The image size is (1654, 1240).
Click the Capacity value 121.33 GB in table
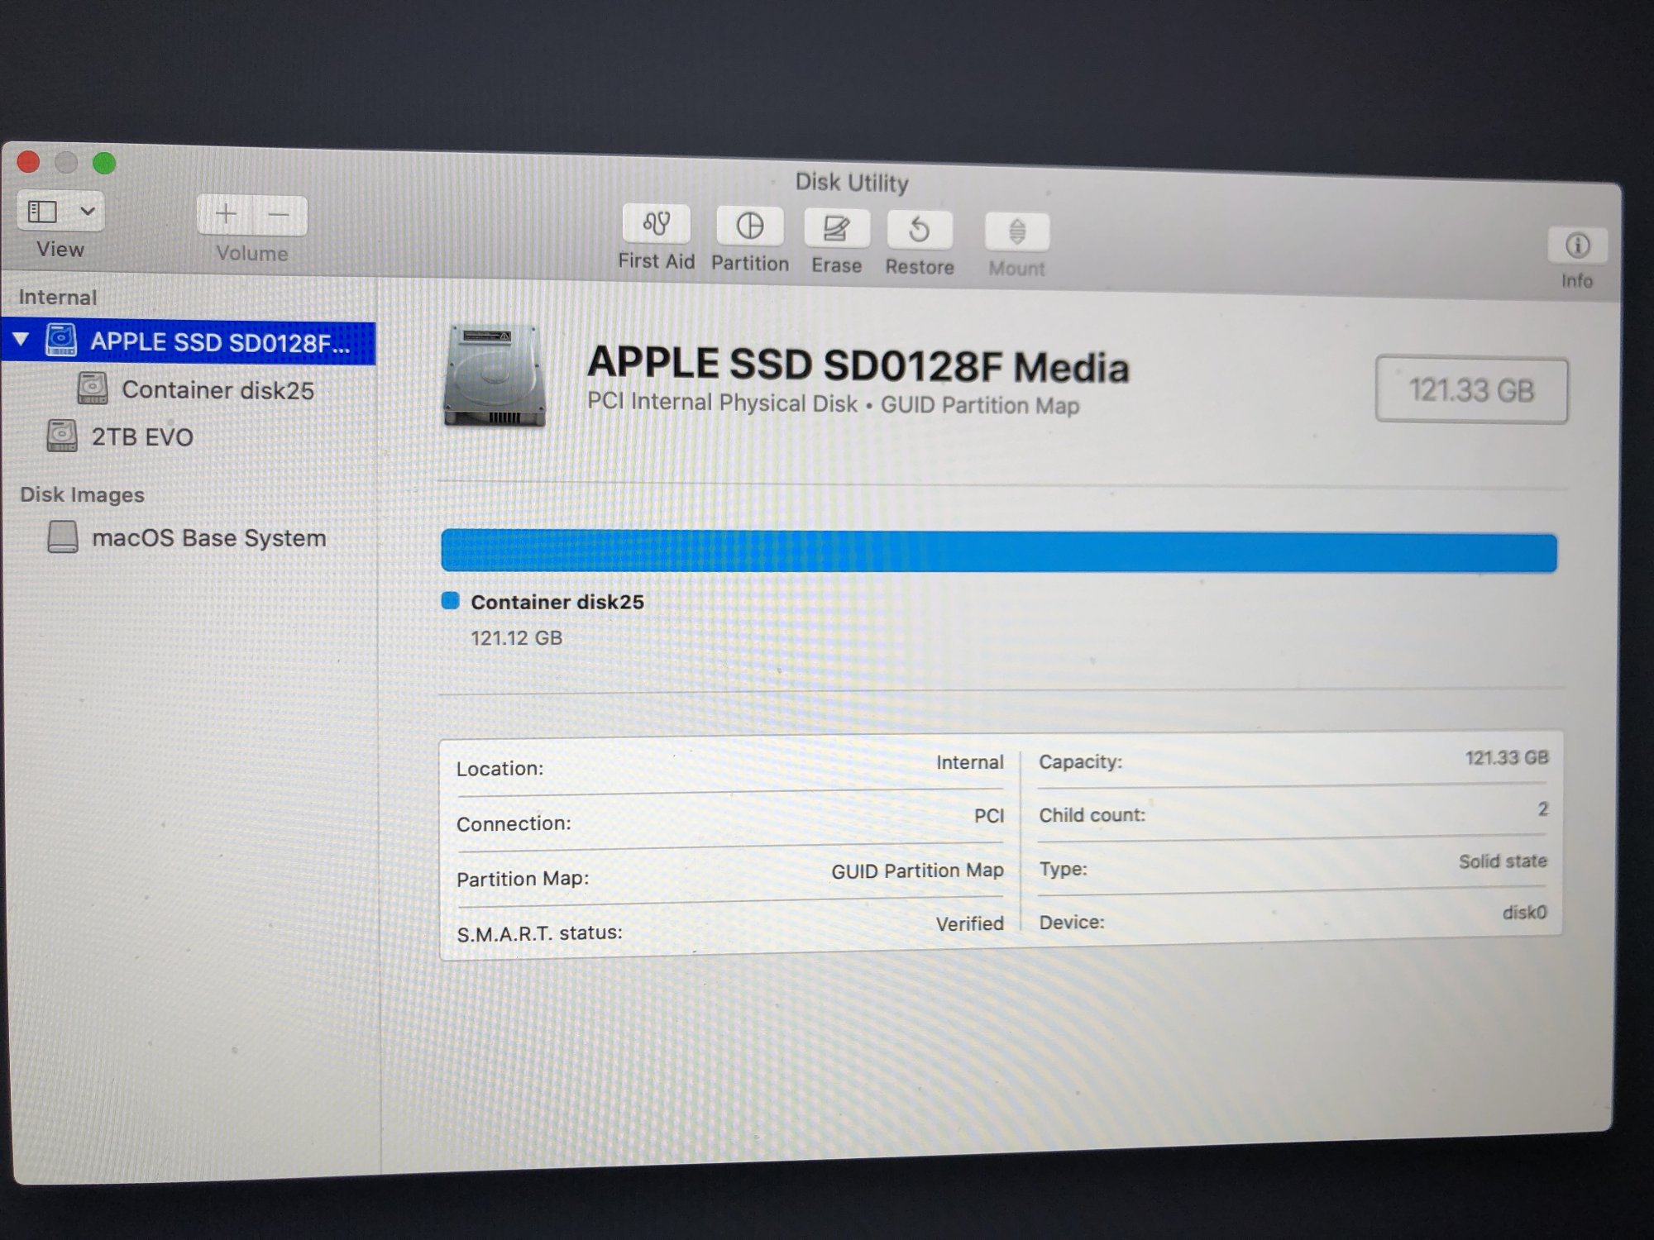[1506, 757]
